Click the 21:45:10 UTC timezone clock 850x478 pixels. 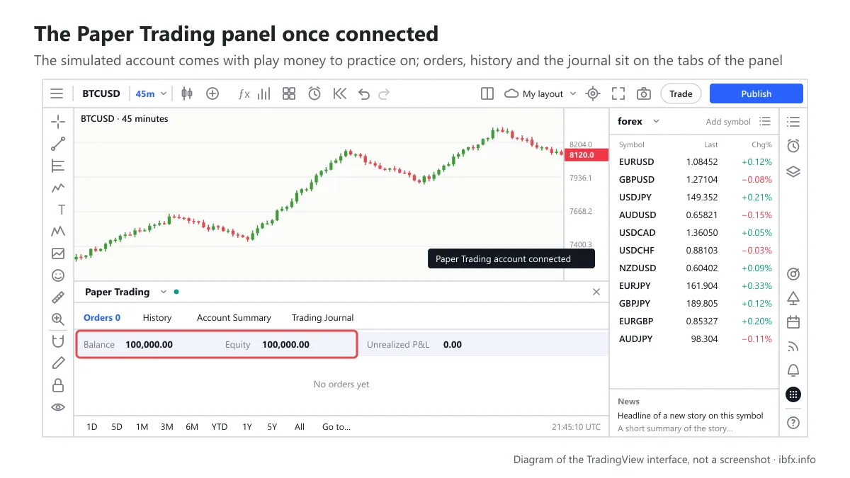click(576, 427)
